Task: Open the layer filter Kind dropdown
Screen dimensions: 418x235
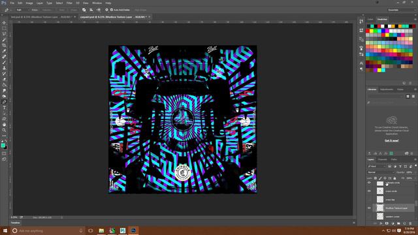Action: pos(377,166)
